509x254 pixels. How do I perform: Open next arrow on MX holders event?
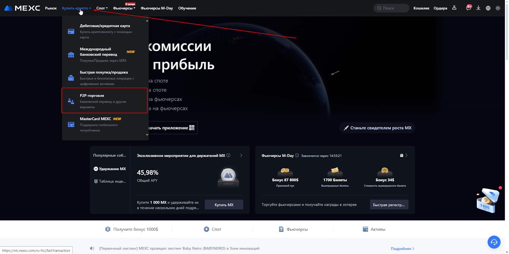click(x=241, y=155)
